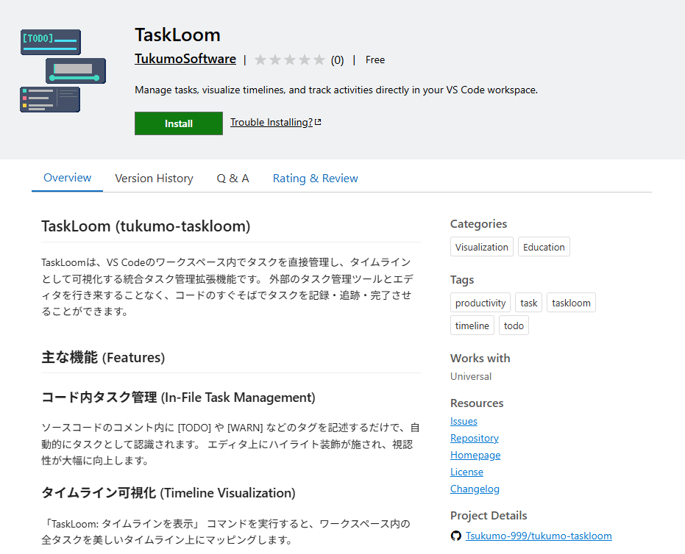Screen dimensions: 685x554
Task: Select the Visualization category
Action: [481, 247]
